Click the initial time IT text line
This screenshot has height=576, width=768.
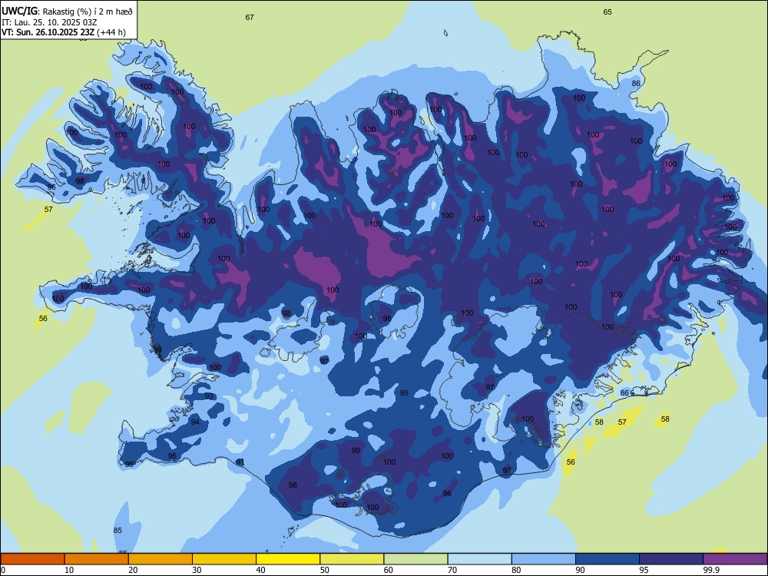[49, 22]
